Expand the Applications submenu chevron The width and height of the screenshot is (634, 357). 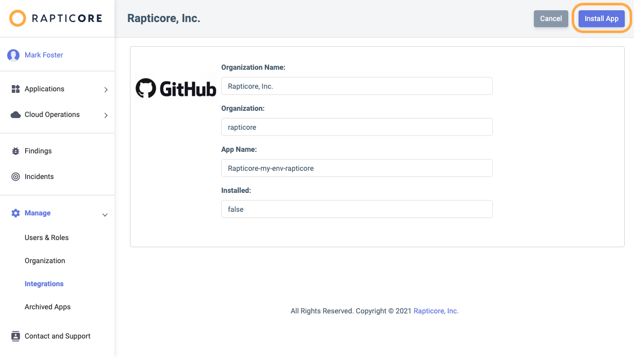[106, 89]
